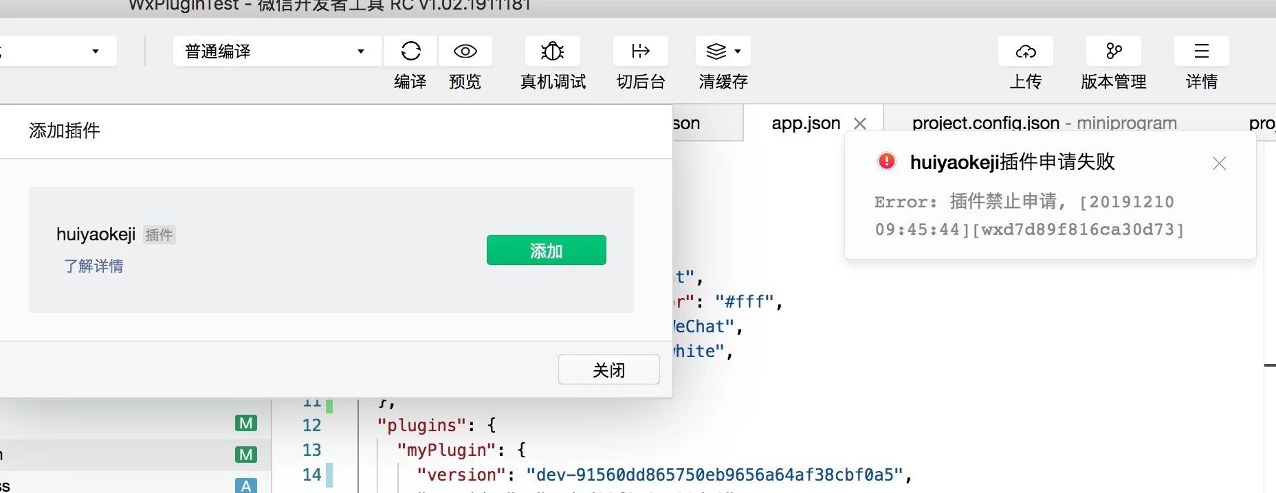
Task: Click the compile refresh icon
Action: (410, 51)
